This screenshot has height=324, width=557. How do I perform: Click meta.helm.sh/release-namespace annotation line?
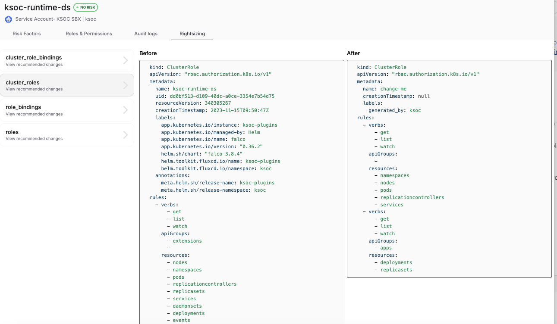tap(214, 190)
